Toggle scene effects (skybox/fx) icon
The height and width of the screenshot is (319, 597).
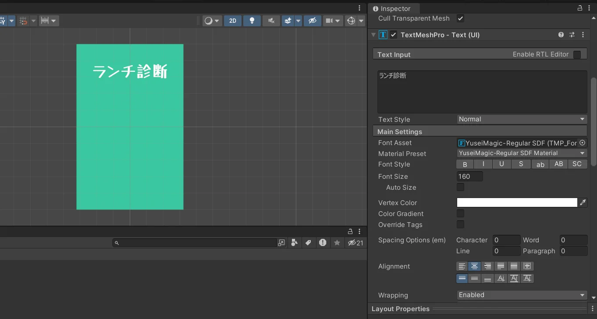[288, 21]
